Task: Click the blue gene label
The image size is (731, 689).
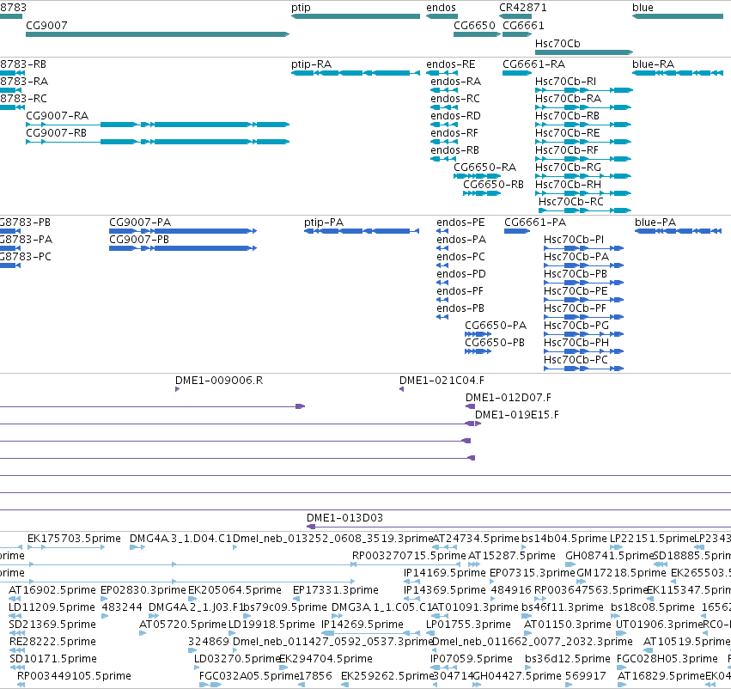Action: point(643,8)
